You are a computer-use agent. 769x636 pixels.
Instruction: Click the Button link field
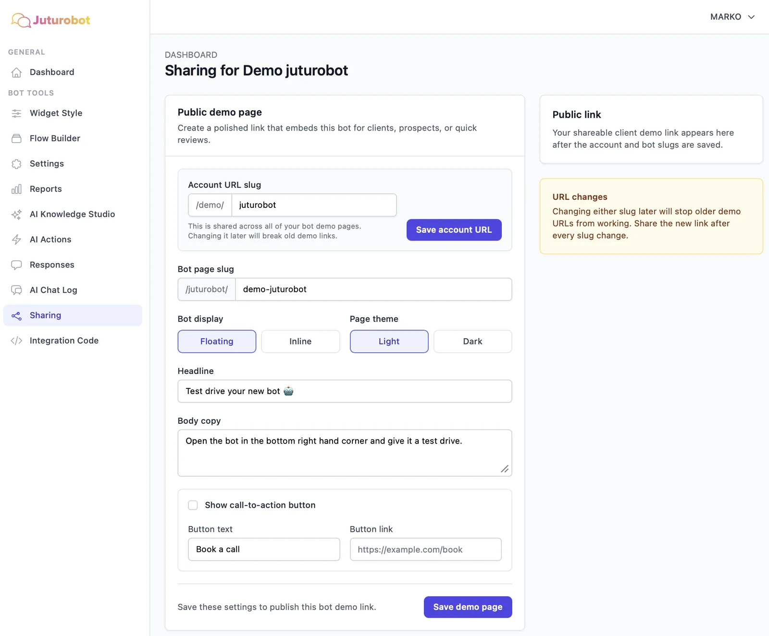(x=425, y=549)
